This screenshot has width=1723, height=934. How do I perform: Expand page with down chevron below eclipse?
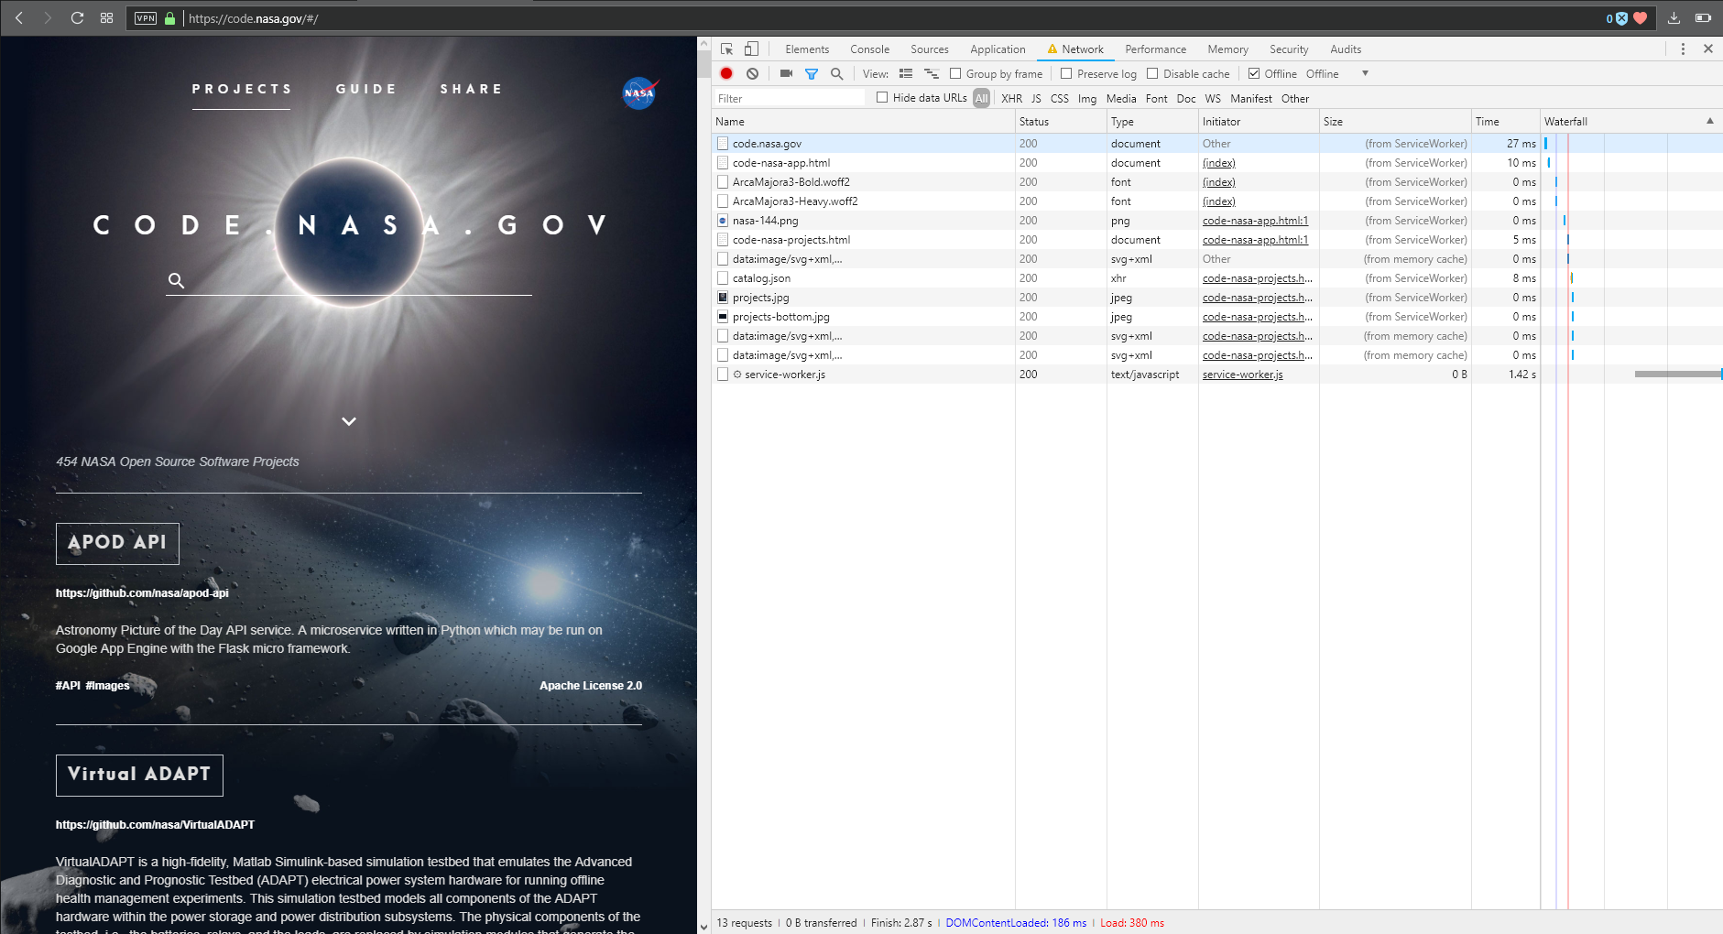[x=349, y=421]
